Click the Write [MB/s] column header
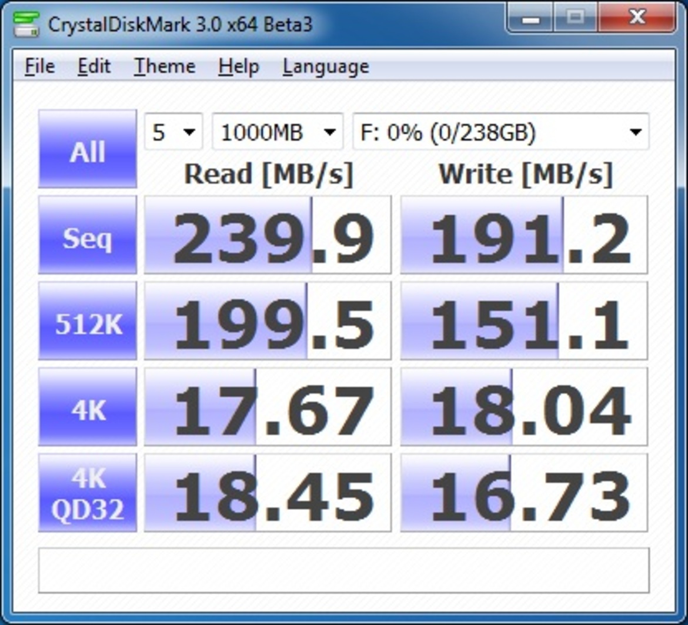The height and width of the screenshot is (625, 688). [x=525, y=175]
